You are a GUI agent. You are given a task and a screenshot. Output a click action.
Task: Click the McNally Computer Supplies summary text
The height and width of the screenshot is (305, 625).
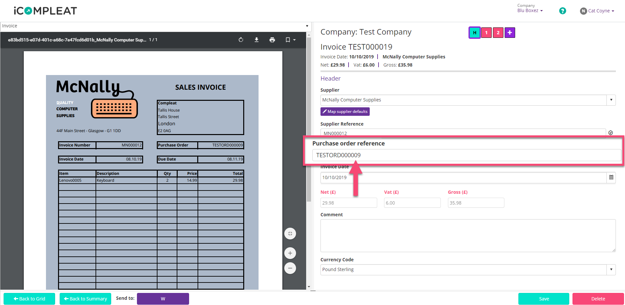point(414,57)
